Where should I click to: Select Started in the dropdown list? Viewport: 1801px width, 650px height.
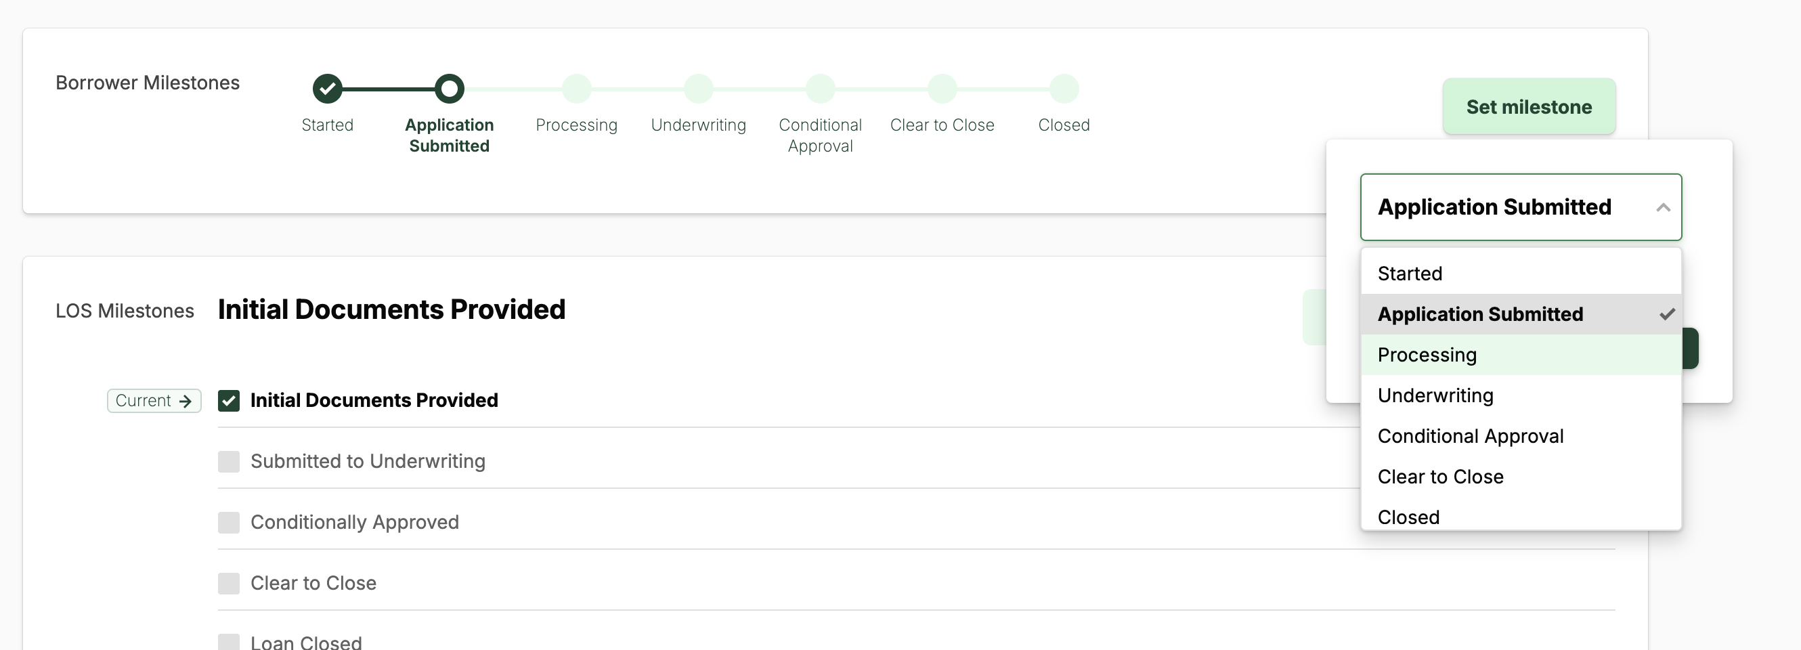click(x=1410, y=274)
